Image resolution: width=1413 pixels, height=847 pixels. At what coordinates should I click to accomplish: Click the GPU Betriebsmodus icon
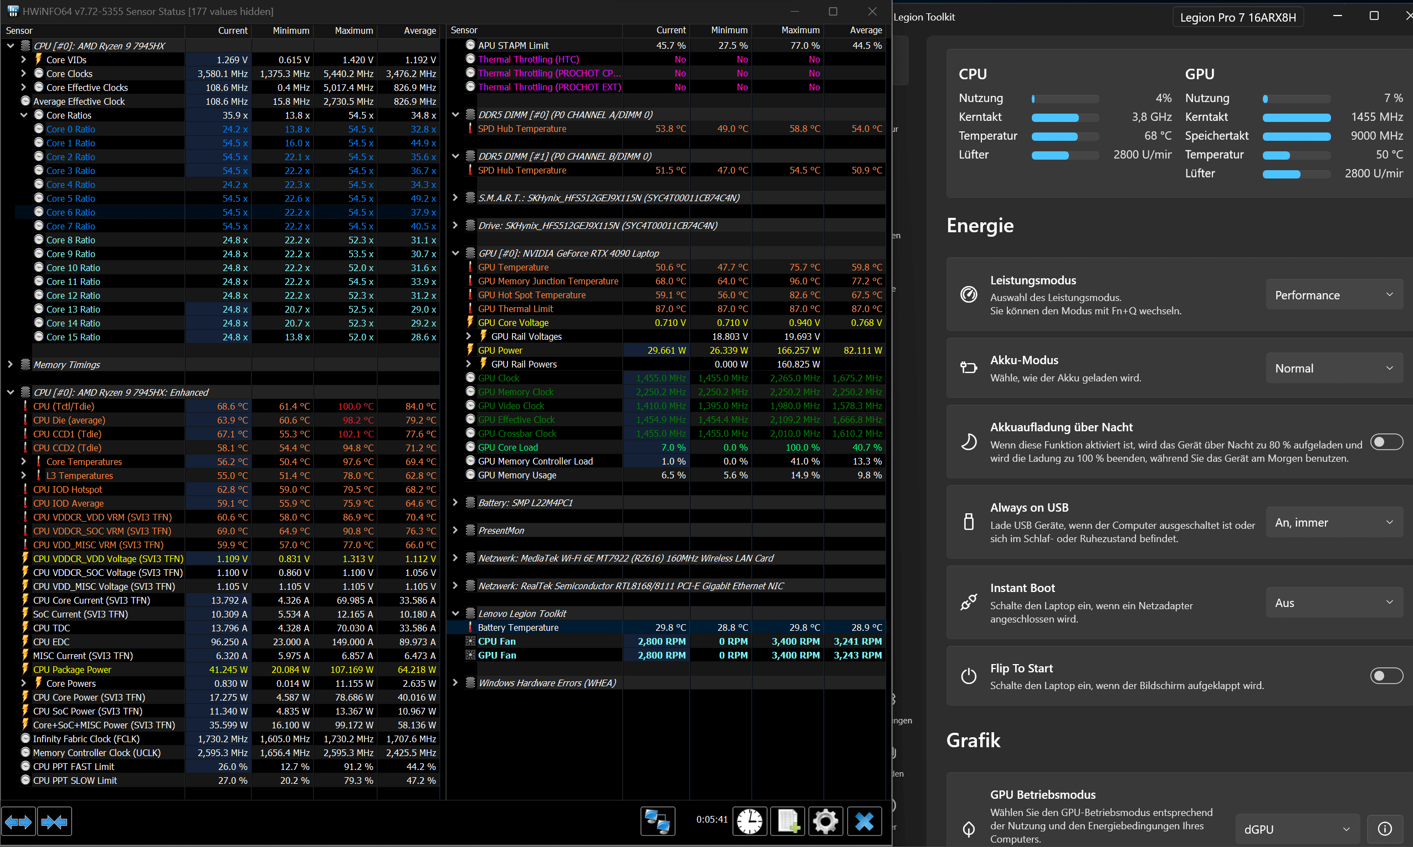969,829
